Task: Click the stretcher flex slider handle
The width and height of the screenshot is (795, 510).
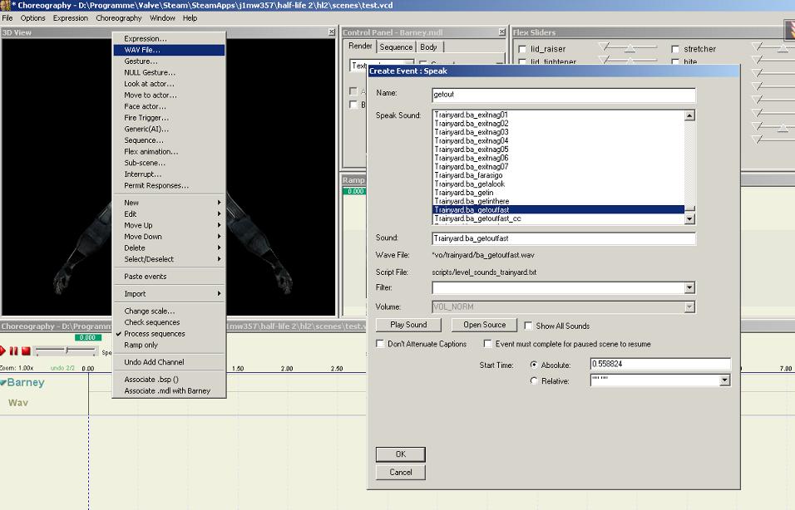Action: tap(783, 49)
